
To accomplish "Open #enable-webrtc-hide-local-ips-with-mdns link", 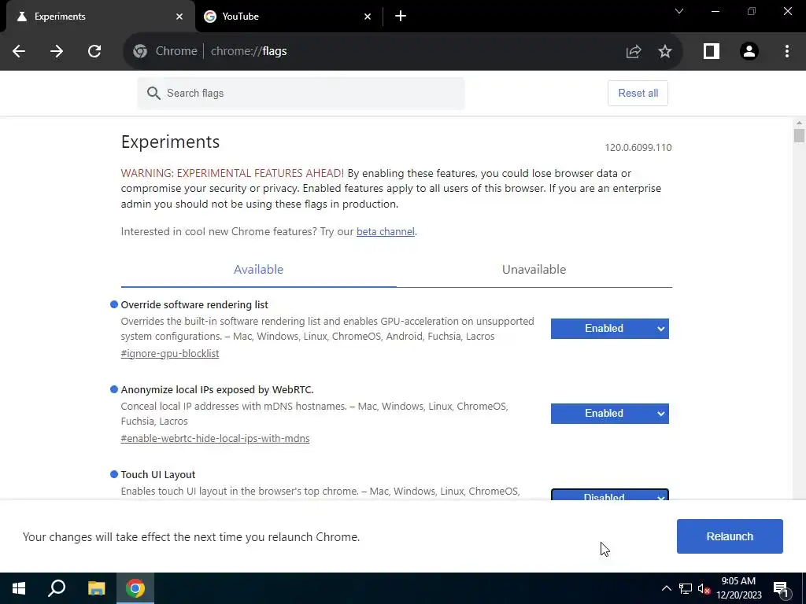I will point(215,439).
